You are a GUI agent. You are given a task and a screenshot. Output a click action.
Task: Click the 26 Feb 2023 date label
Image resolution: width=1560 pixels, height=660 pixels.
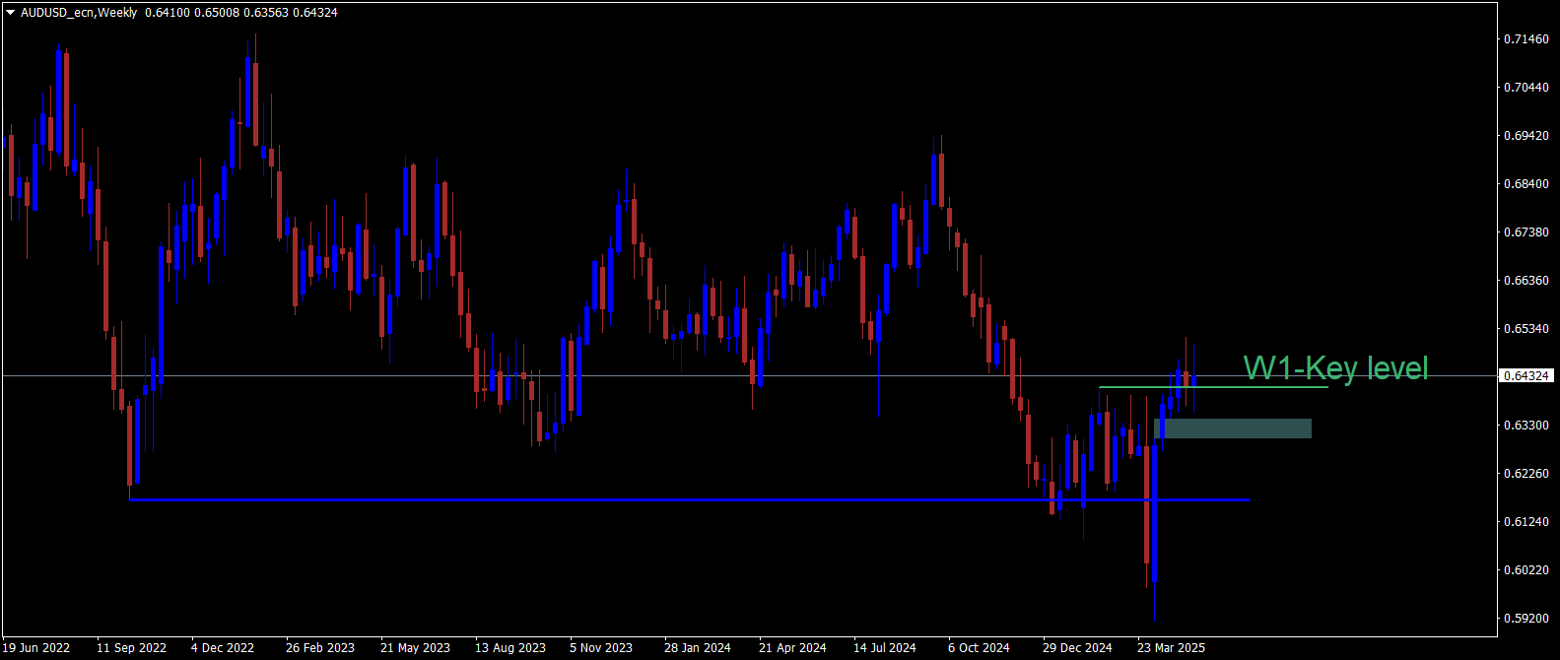pyautogui.click(x=320, y=648)
